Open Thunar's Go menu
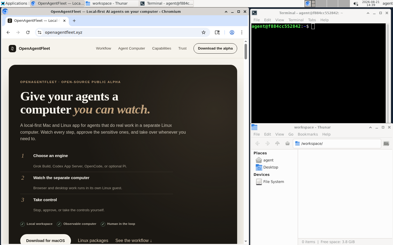The width and height of the screenshot is (393, 245). click(291, 134)
